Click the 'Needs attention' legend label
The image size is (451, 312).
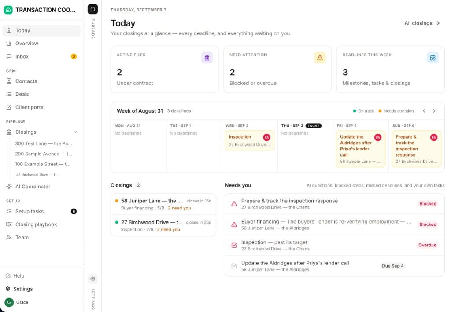click(x=398, y=111)
